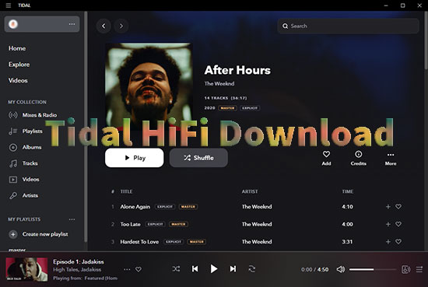This screenshot has height=287, width=428.
Task: Open Videos under My Collection
Action: [x=24, y=179]
